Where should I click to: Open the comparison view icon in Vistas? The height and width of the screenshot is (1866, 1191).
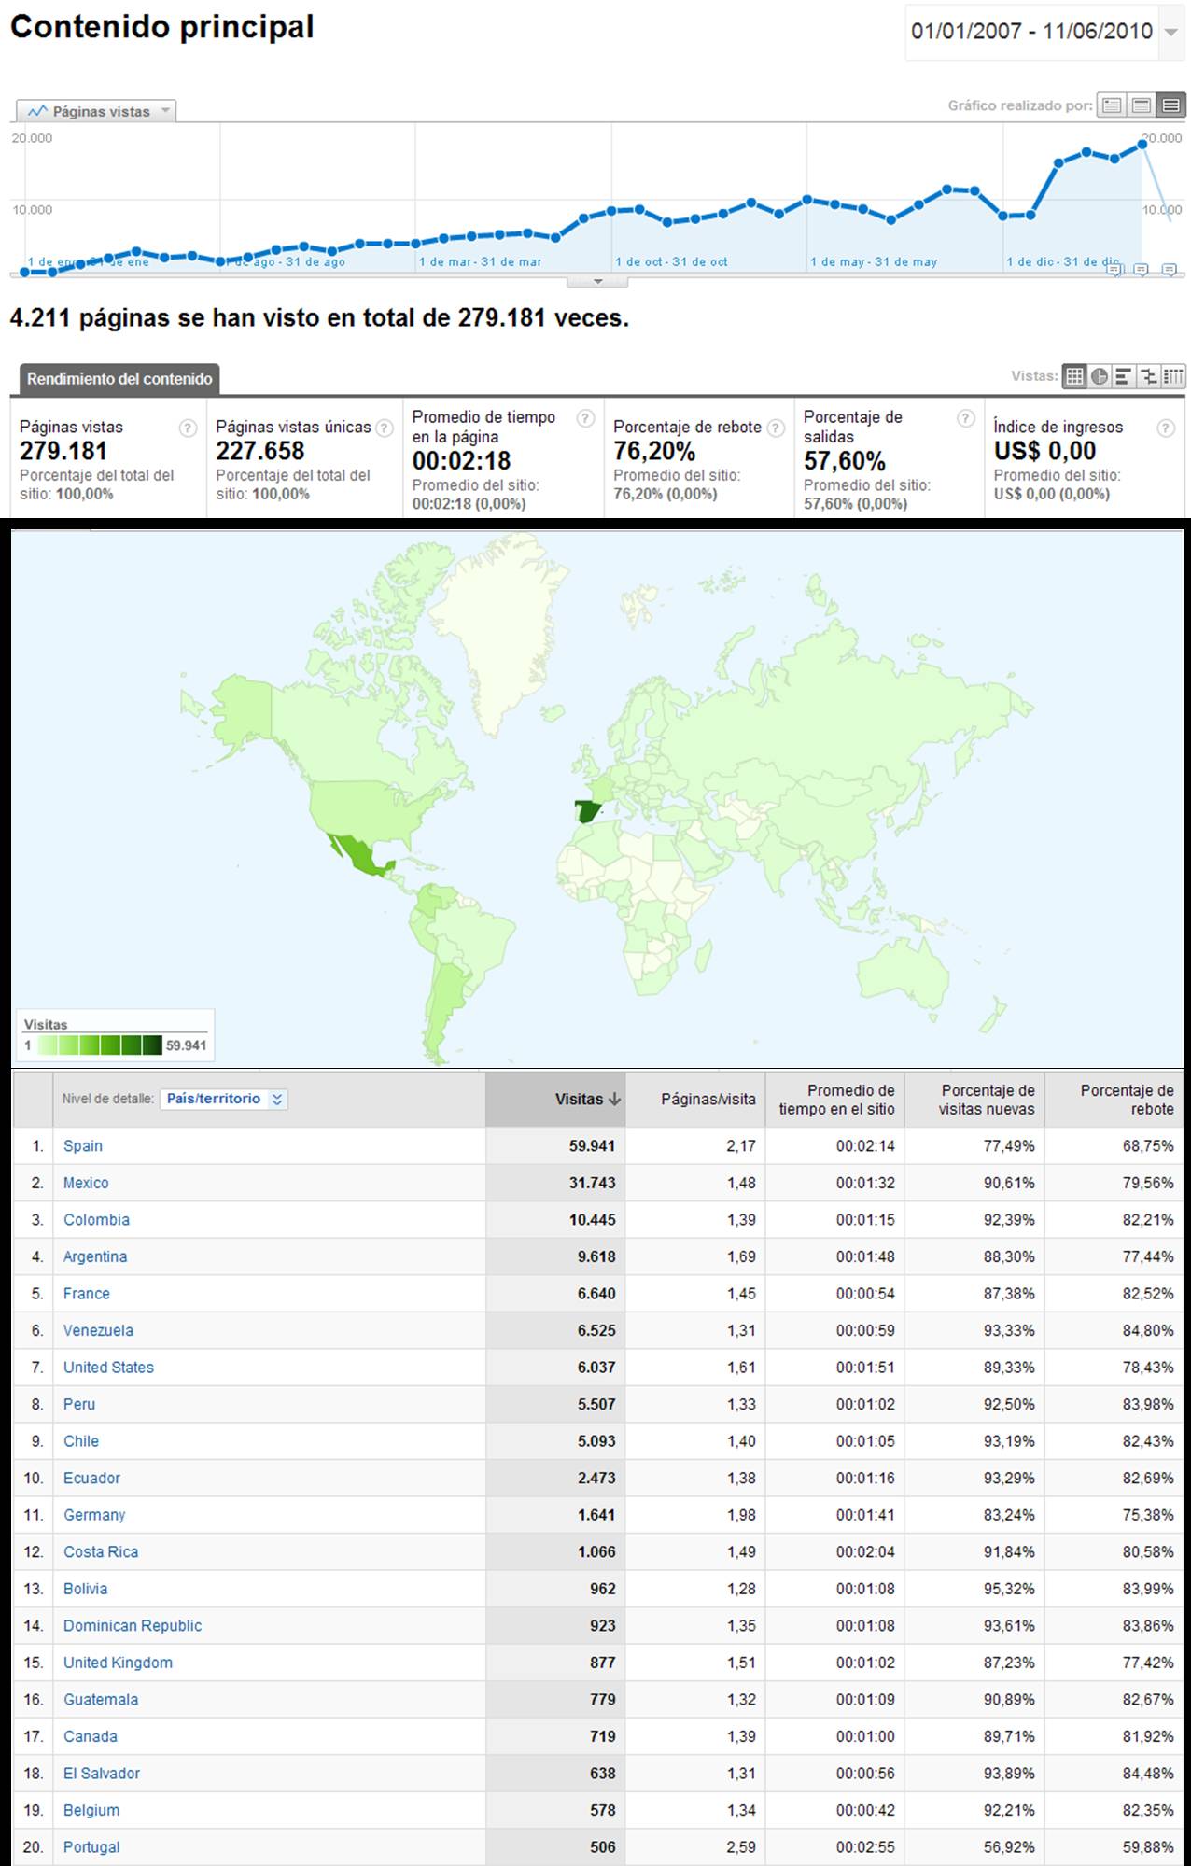[x=1149, y=376]
